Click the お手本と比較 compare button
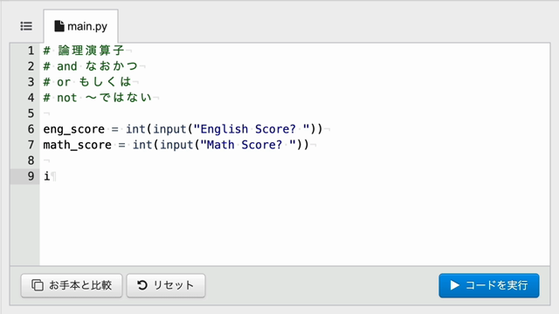Image resolution: width=559 pixels, height=314 pixels. click(x=72, y=285)
